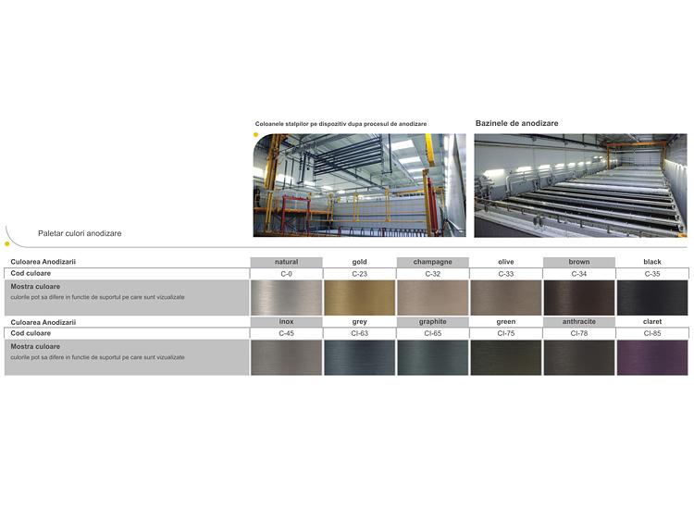Click the natural C-0 color swatch
Screen dimensions: 694x509
tap(286, 298)
